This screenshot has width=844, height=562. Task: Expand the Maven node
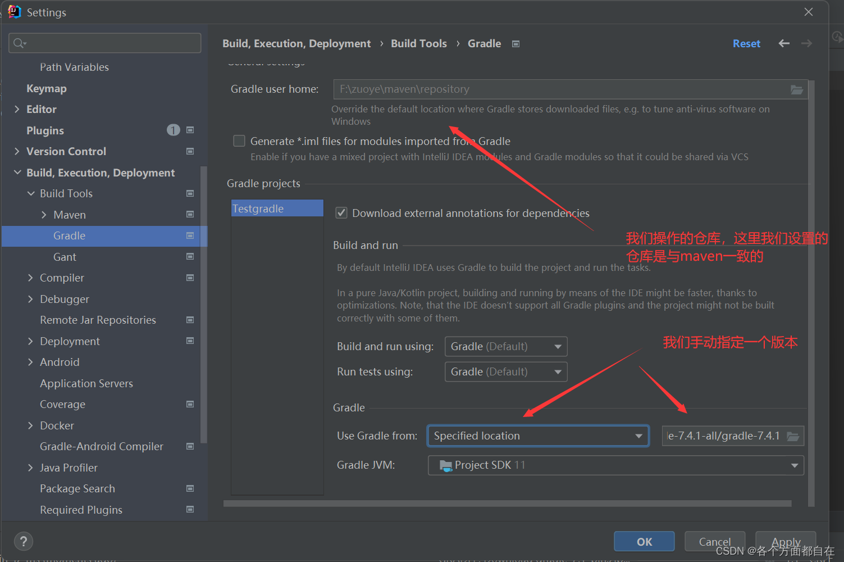coord(44,215)
